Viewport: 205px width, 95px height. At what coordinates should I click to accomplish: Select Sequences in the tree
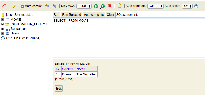[x=18, y=29]
